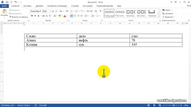This screenshot has height=107, width=191.
Task: Click the РУССКИЙ language indicator in status bar
Action: pos(43,105)
